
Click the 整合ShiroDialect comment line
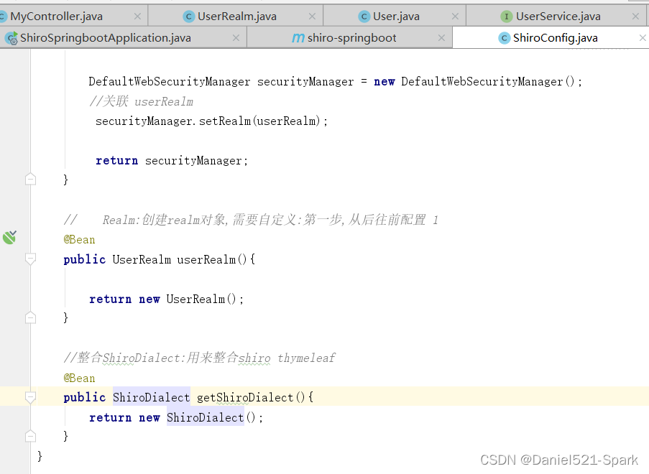(199, 358)
